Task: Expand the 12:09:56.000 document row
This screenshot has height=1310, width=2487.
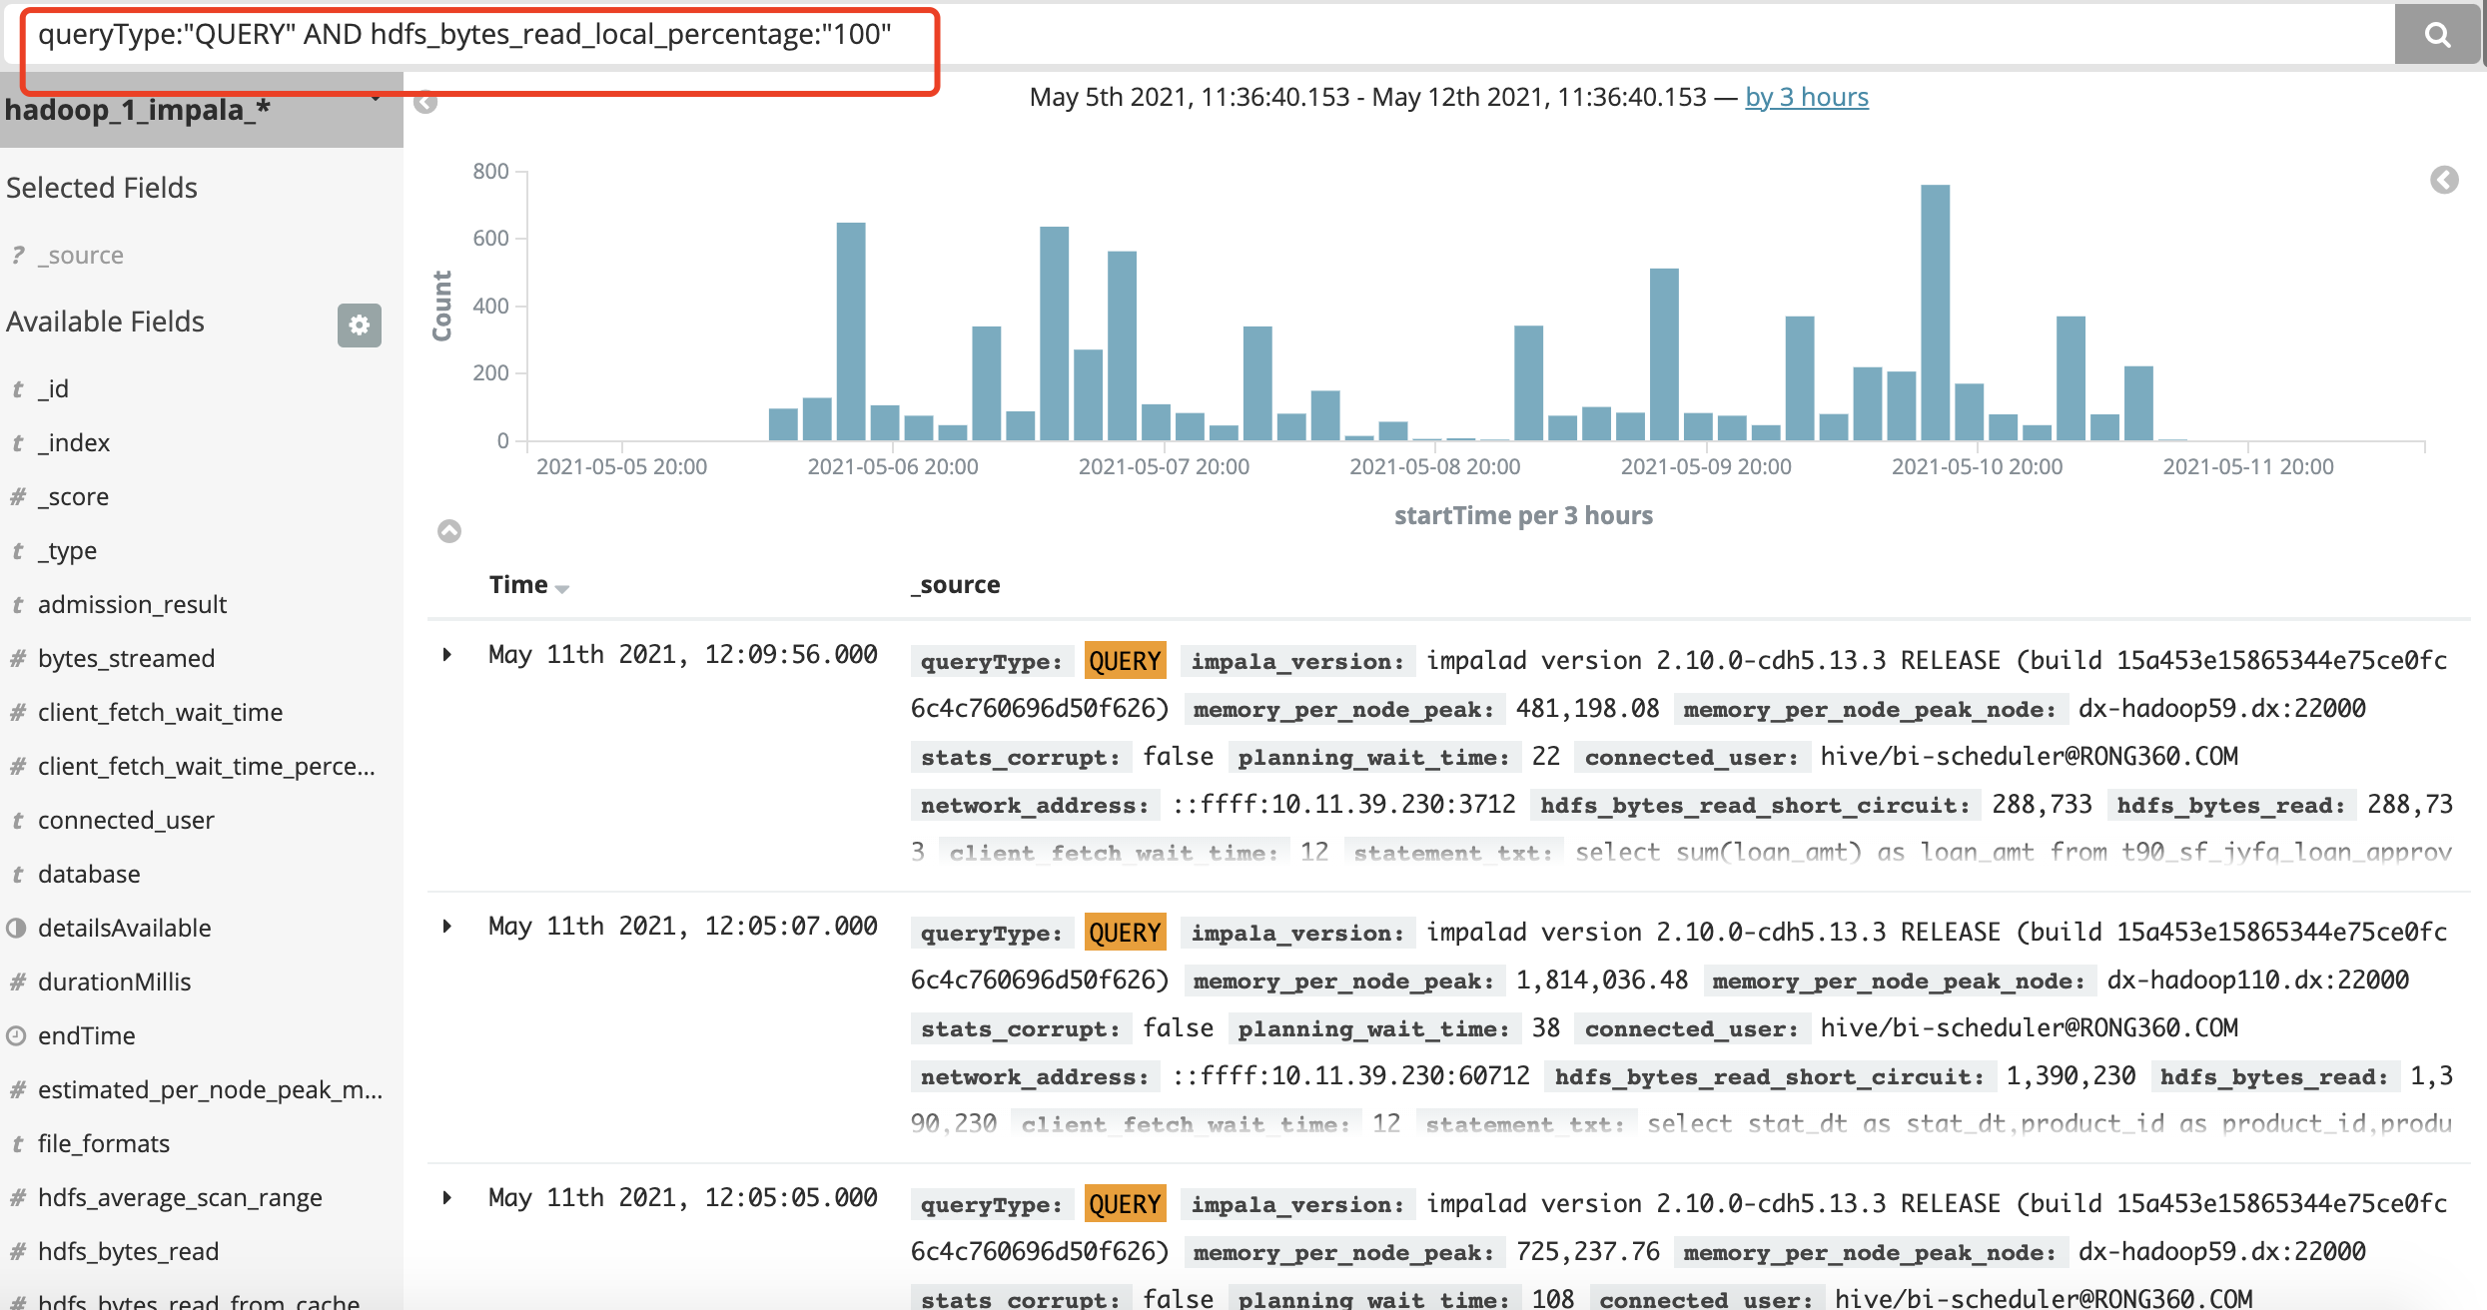Action: [x=447, y=655]
